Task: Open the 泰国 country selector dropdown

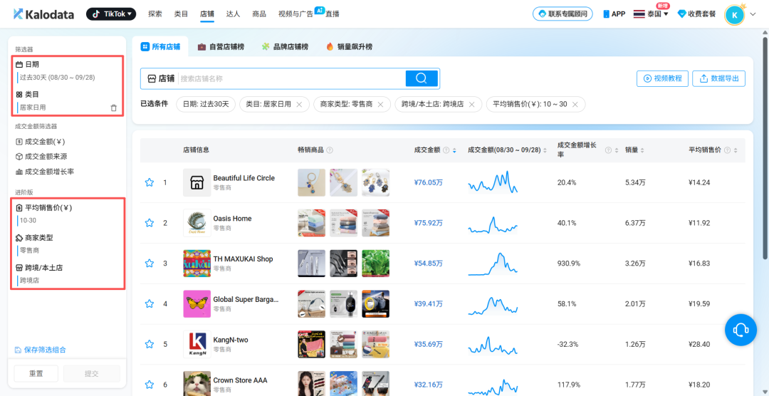Action: (651, 14)
